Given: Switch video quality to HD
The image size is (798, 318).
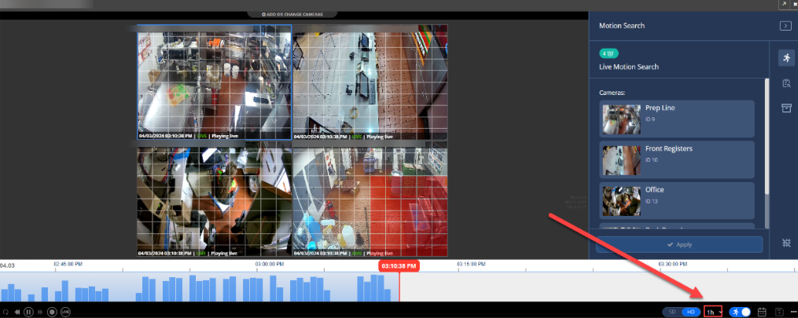Looking at the screenshot, I should 690,312.
